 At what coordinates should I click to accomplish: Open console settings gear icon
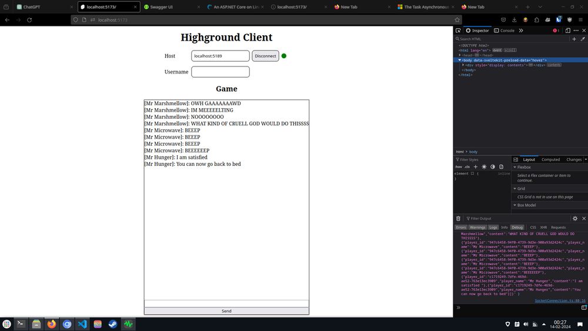575,218
